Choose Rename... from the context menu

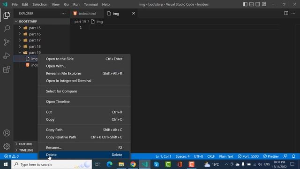click(x=84, y=147)
